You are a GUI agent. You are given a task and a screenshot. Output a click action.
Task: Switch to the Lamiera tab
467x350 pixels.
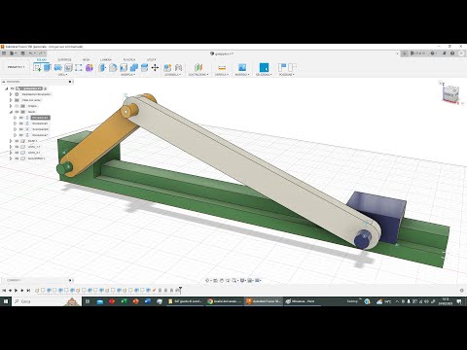click(x=106, y=60)
